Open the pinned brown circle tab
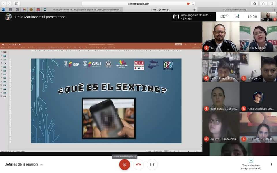This screenshot has width=277, height=173. [x=31, y=10]
